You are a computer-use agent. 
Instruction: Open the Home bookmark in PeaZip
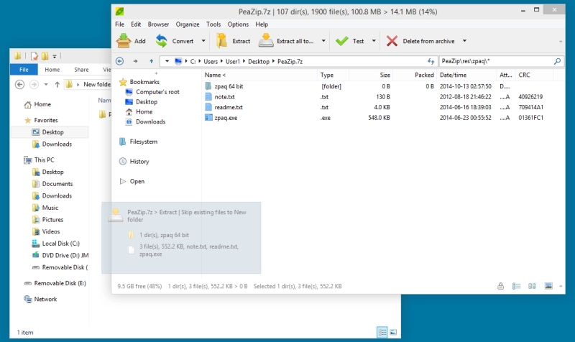pos(144,112)
